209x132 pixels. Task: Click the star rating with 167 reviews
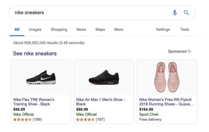tap(85, 120)
